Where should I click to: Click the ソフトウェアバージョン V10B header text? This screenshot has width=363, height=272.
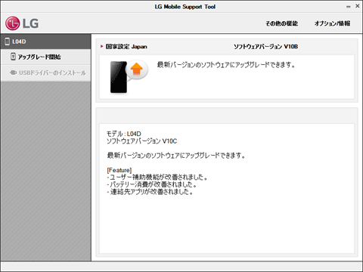(265, 47)
